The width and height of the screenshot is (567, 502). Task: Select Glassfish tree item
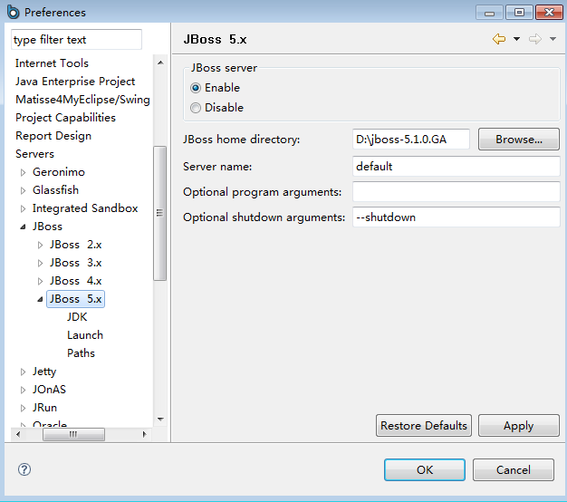(55, 190)
